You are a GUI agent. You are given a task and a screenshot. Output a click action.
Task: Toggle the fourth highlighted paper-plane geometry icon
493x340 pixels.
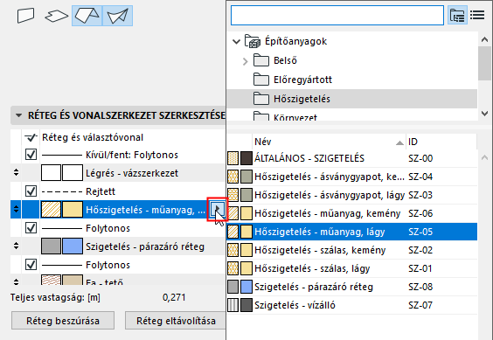point(118,16)
